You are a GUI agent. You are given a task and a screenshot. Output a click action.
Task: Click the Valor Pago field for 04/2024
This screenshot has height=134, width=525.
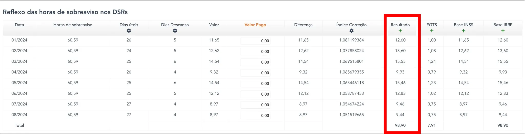[x=255, y=73]
